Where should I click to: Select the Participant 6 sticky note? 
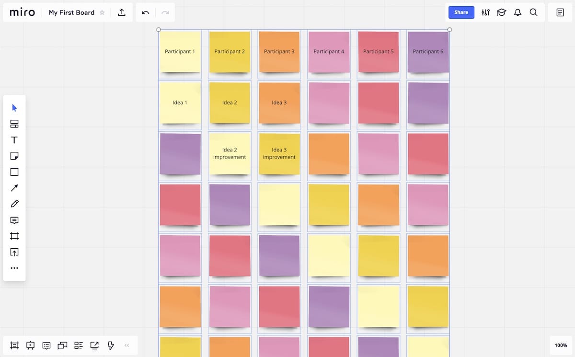click(428, 52)
